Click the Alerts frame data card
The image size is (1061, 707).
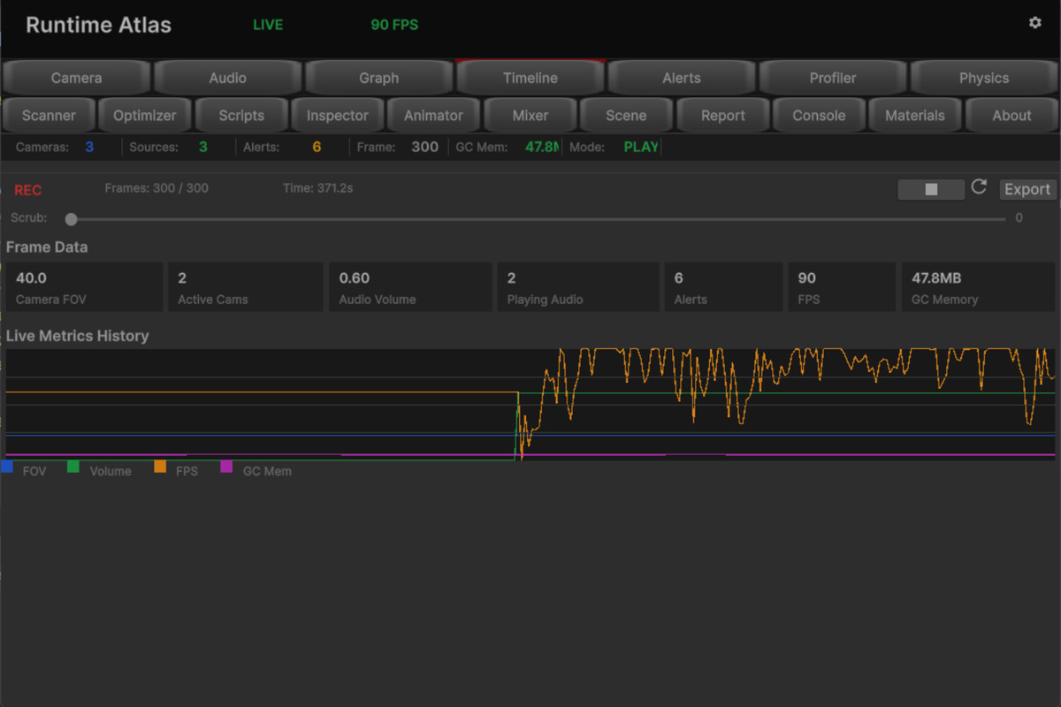pyautogui.click(x=723, y=287)
